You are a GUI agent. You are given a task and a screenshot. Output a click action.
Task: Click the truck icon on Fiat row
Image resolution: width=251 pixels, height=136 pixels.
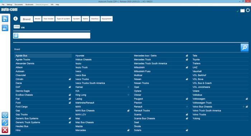click(x=70, y=99)
